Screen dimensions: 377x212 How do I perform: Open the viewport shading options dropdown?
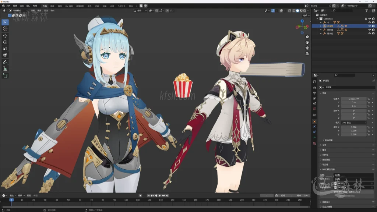point(308,11)
